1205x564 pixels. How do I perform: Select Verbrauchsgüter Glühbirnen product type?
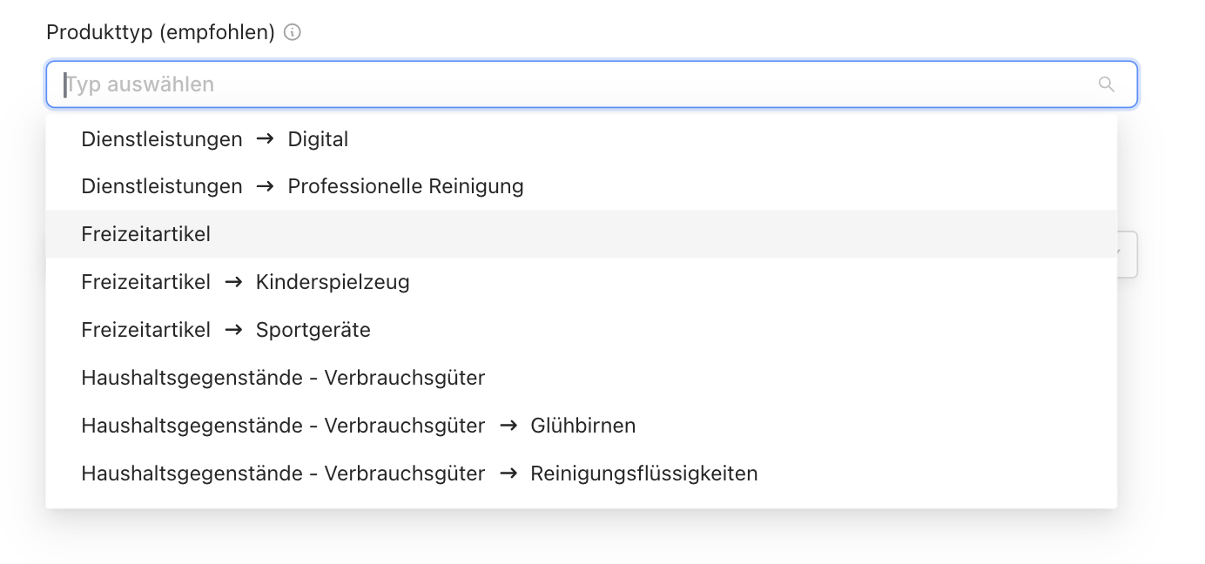tap(582, 426)
